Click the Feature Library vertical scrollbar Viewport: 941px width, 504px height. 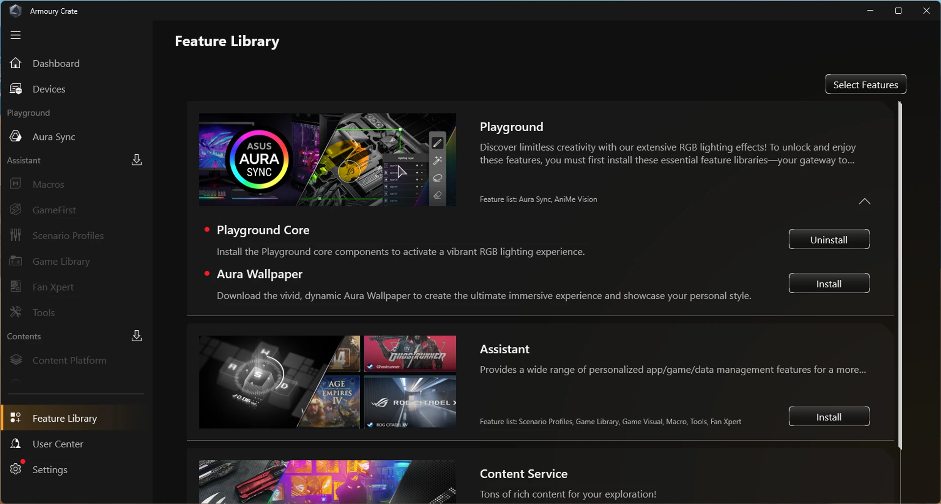coord(900,275)
